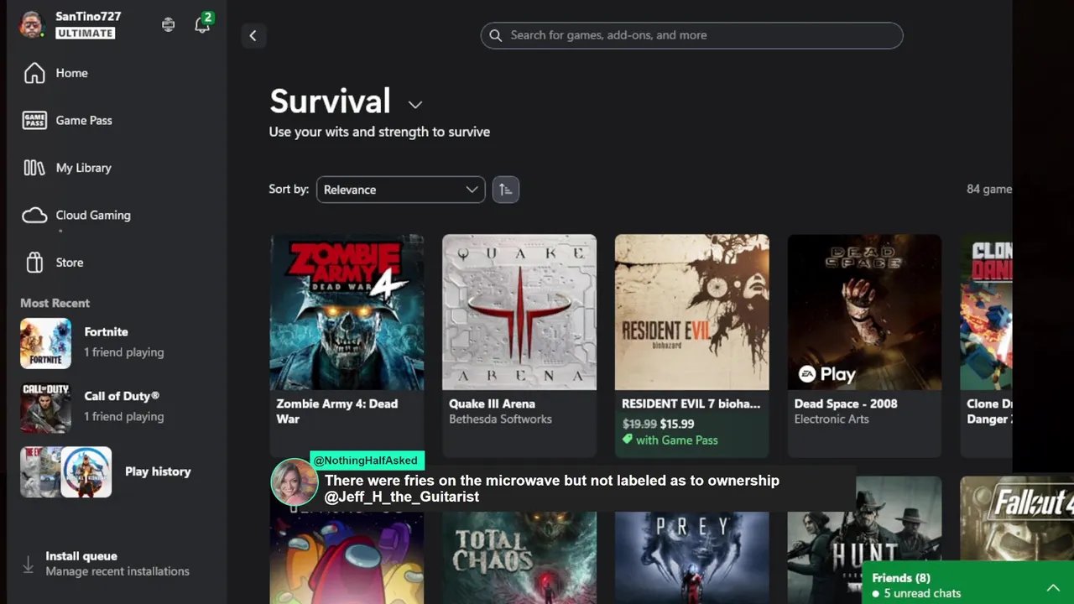This screenshot has height=604, width=1074.
Task: Open Zombie Army 4: Dead War cover
Action: point(347,312)
